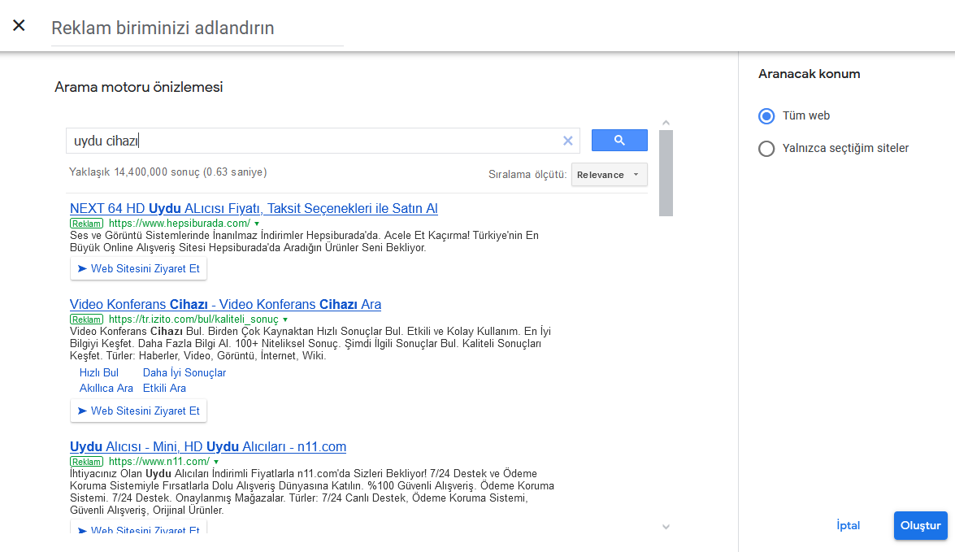955x552 pixels.
Task: Open the Relevance sorting dropdown
Action: tap(609, 175)
